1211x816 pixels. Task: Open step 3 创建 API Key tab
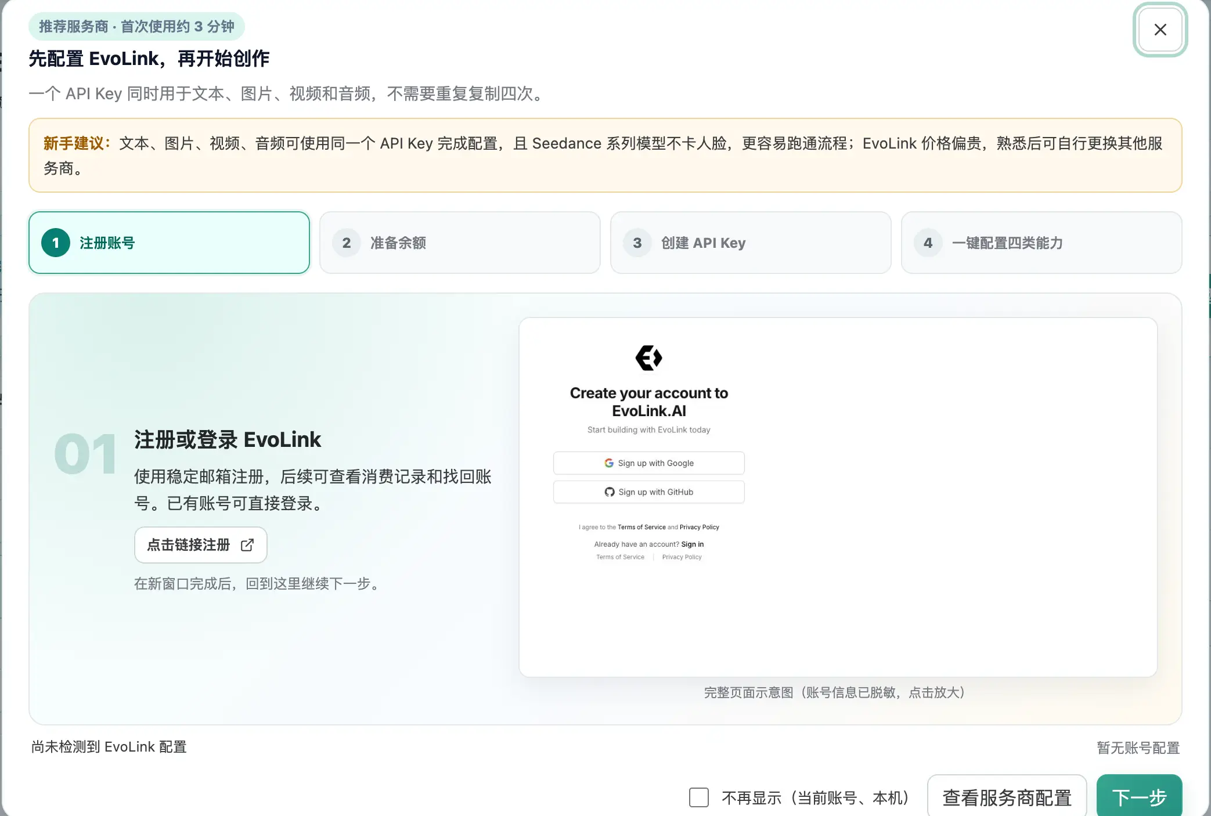coord(751,243)
